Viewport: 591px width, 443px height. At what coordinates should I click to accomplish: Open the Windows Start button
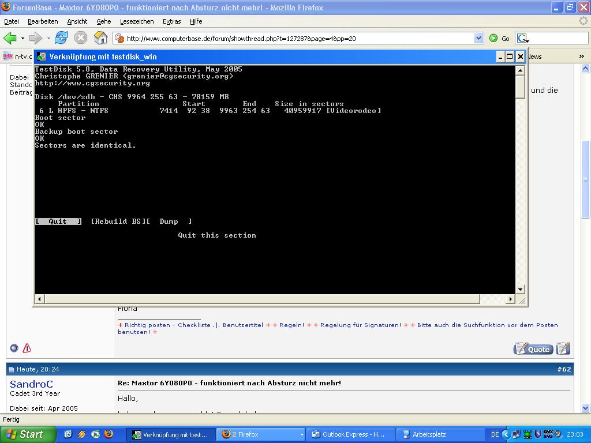pos(27,435)
